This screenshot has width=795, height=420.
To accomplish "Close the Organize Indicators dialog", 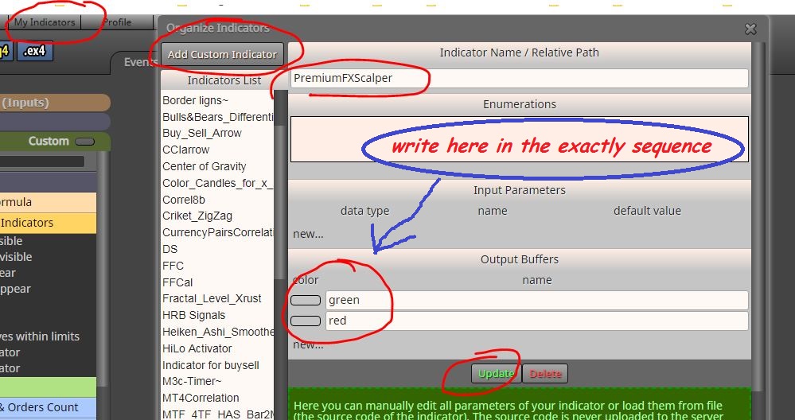I will (750, 29).
